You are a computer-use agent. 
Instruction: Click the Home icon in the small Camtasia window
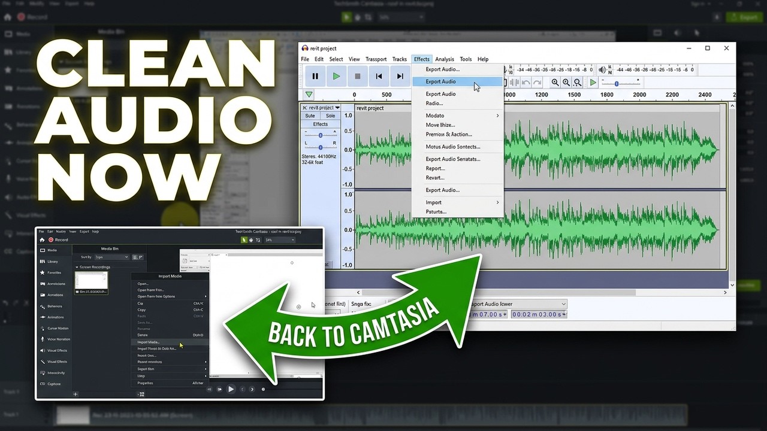pyautogui.click(x=41, y=239)
